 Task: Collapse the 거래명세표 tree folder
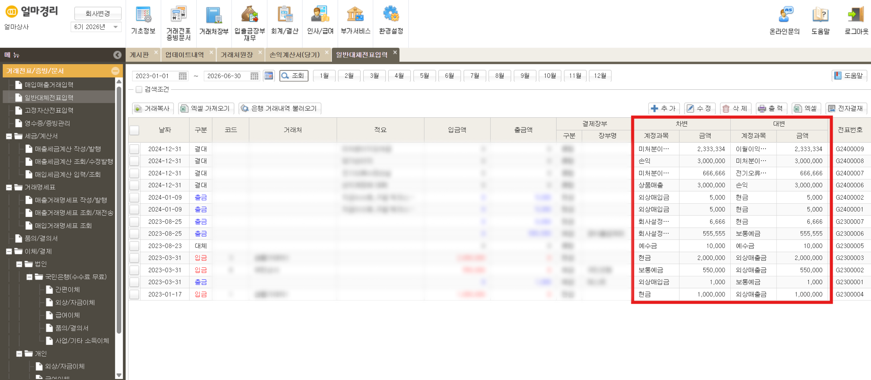[9, 187]
